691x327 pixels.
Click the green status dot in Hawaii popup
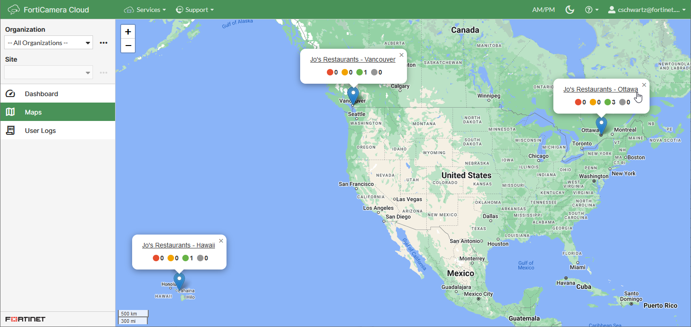[186, 258]
